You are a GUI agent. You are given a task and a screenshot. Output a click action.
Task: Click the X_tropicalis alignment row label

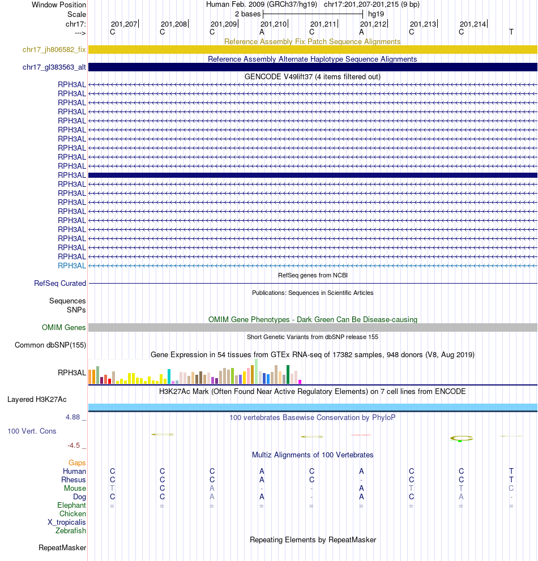click(67, 523)
